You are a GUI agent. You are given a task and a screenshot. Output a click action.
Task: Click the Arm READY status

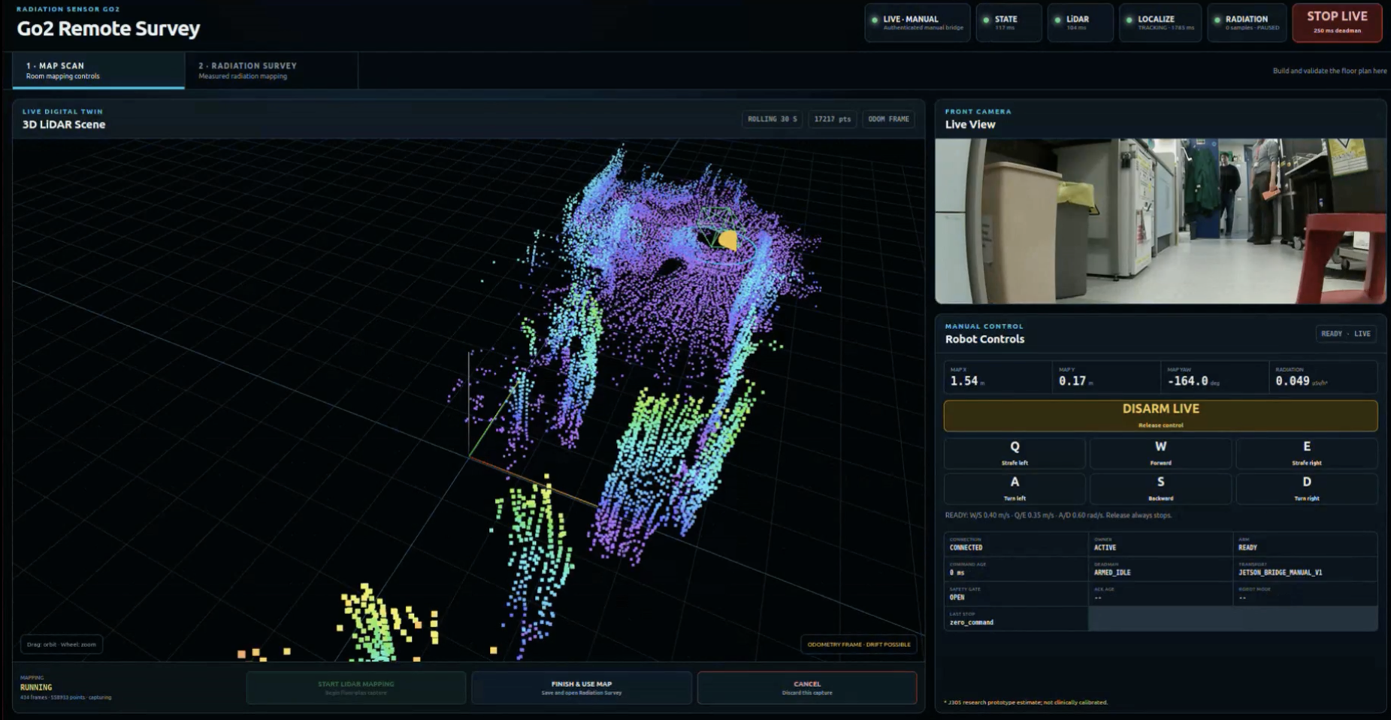pyautogui.click(x=1247, y=548)
